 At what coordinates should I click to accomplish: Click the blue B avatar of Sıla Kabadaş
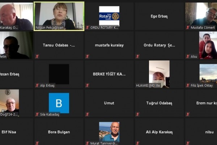59,103
